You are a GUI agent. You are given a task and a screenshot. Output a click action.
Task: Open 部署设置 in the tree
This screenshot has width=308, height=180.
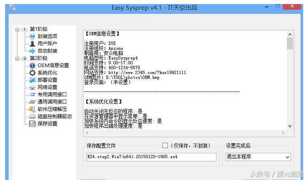click(47, 80)
